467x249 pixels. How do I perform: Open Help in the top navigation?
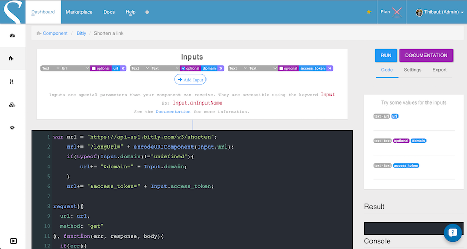[x=130, y=12]
